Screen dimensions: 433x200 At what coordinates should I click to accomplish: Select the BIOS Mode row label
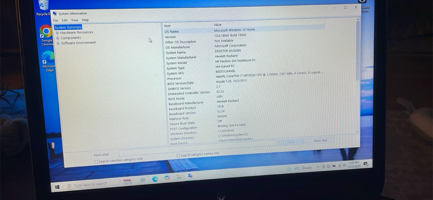[x=176, y=99]
